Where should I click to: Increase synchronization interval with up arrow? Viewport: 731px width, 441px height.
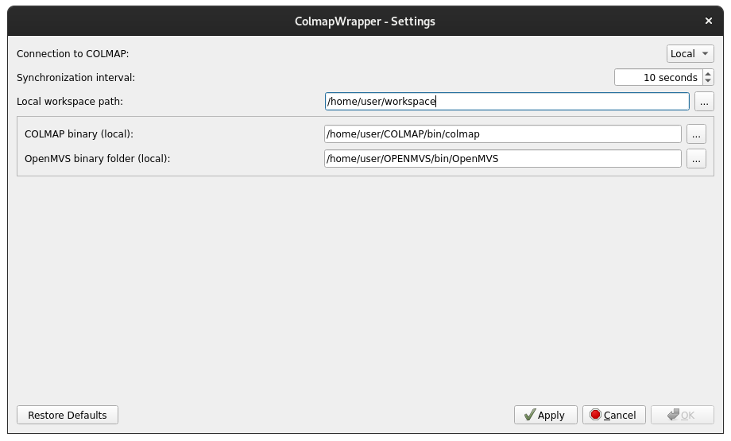point(708,74)
